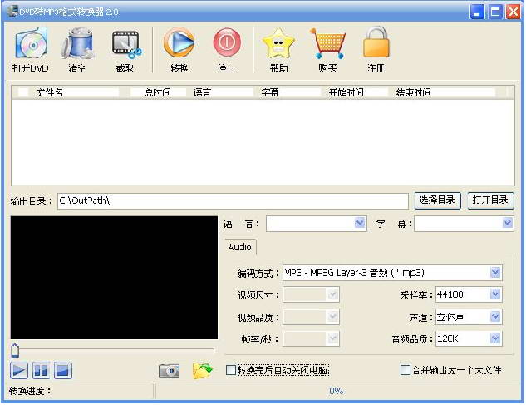526x405 pixels.
Task: Open help via the 帮助 star icon
Action: point(278,50)
